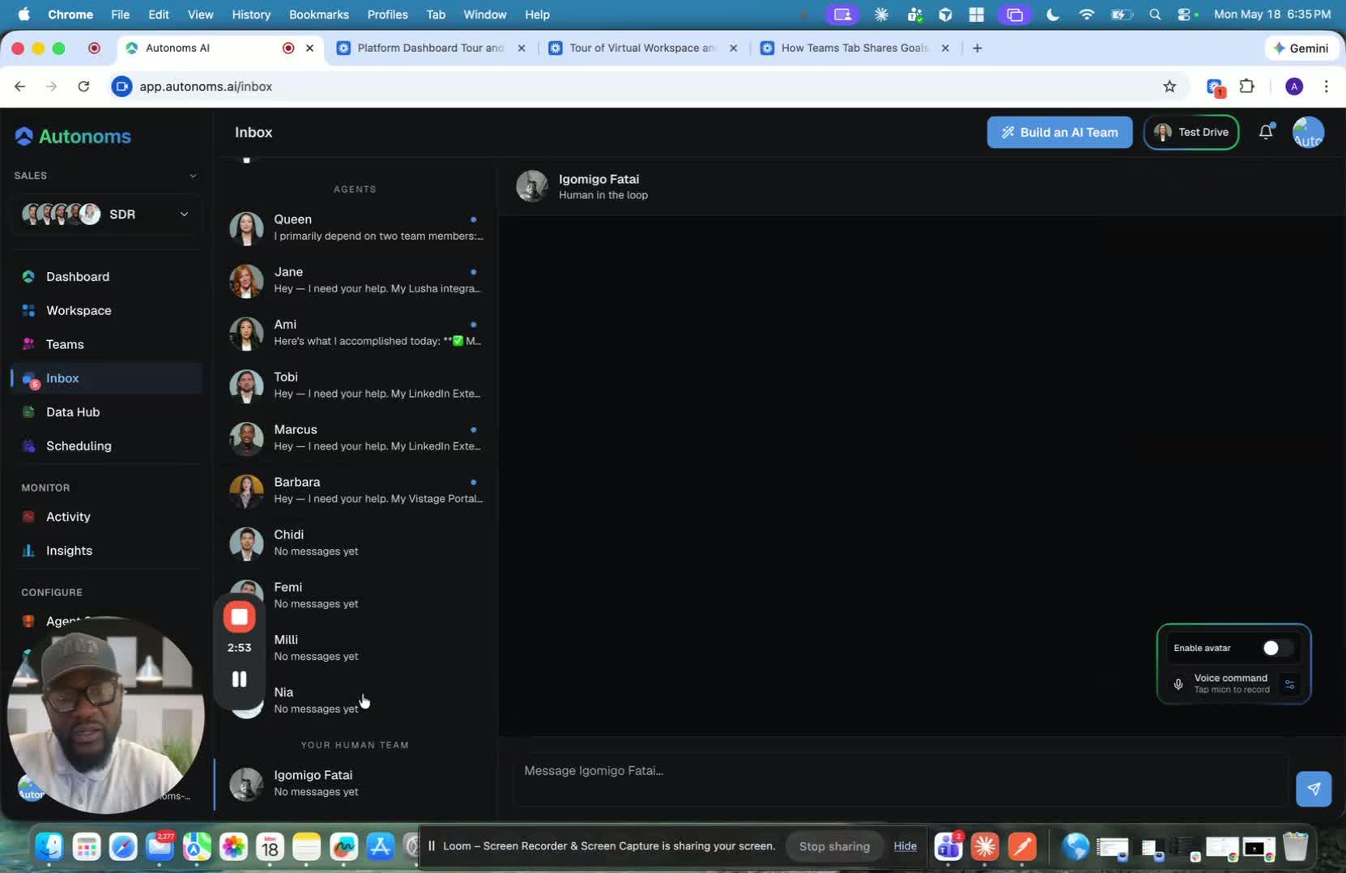Open Chrome extensions puzzle icon
Image resolution: width=1346 pixels, height=873 pixels.
point(1246,87)
